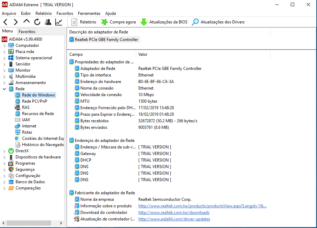Open the Ferramentas menu
This screenshot has width=317, height=228.
point(89,13)
